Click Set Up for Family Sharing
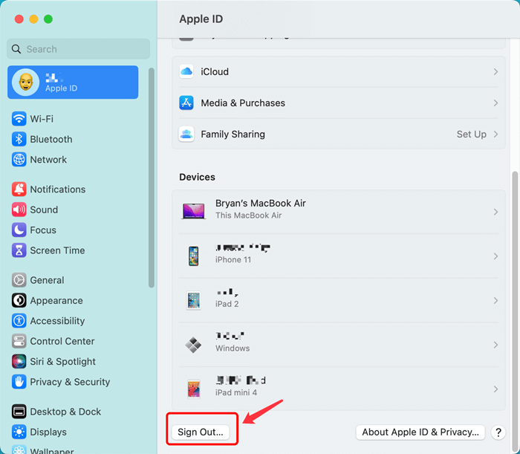 tap(471, 134)
